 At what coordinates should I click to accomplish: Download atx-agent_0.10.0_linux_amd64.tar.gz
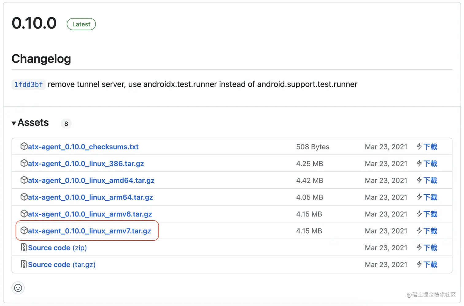coord(91,180)
